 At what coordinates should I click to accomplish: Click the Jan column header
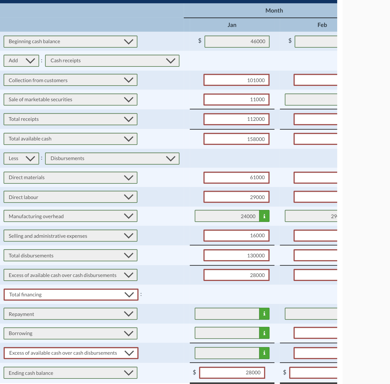coord(232,25)
